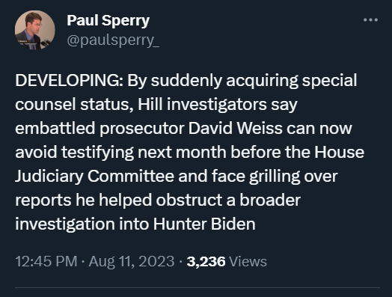392x297 pixels.
Task: Select the word DEVELOPING: in tweet
Action: (69, 81)
